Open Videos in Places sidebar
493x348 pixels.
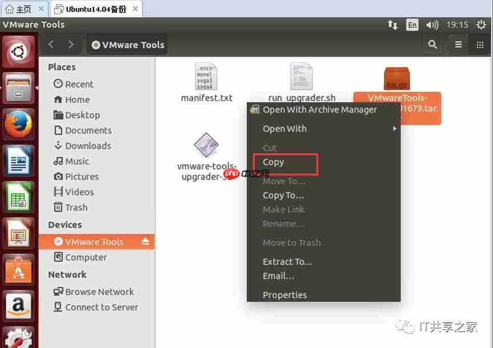(97, 192)
